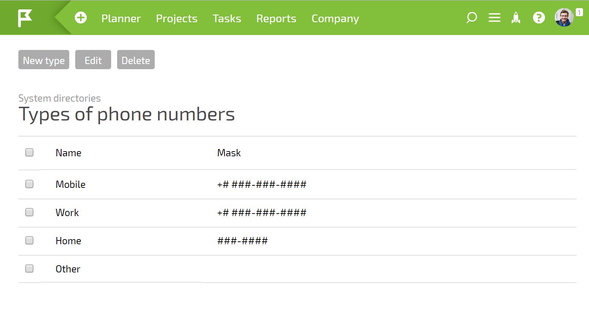The image size is (589, 310).
Task: Click the Mask column header
Action: (229, 153)
